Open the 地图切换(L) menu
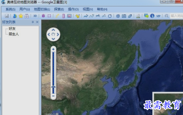The image size is (183, 115). tap(42, 9)
